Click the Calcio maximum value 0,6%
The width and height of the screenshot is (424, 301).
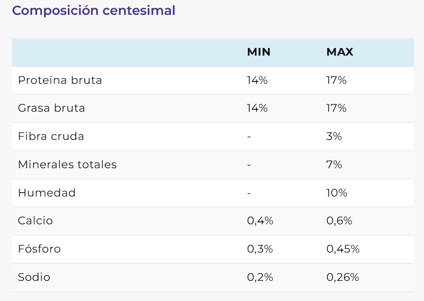pyautogui.click(x=339, y=221)
